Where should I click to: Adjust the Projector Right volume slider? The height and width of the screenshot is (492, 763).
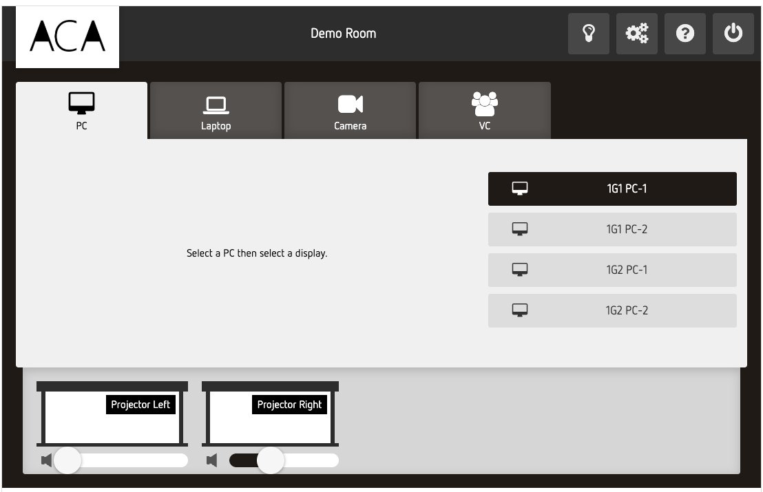pyautogui.click(x=271, y=460)
